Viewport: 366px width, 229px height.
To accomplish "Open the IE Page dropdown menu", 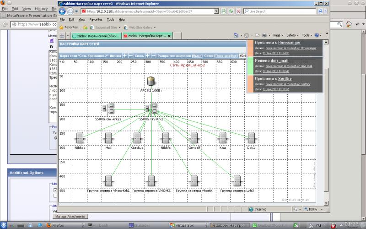I will [x=278, y=35].
